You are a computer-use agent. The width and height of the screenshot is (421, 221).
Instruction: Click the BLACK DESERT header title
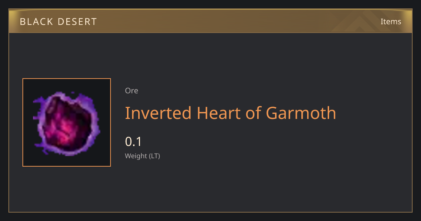point(58,22)
